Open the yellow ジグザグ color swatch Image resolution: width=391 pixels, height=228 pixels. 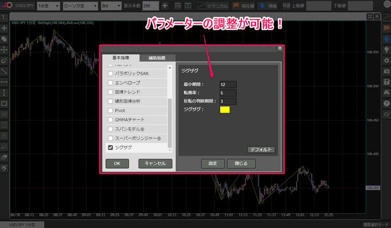click(225, 110)
